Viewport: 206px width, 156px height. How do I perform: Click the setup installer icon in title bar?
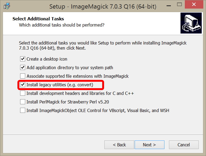tap(7, 6)
